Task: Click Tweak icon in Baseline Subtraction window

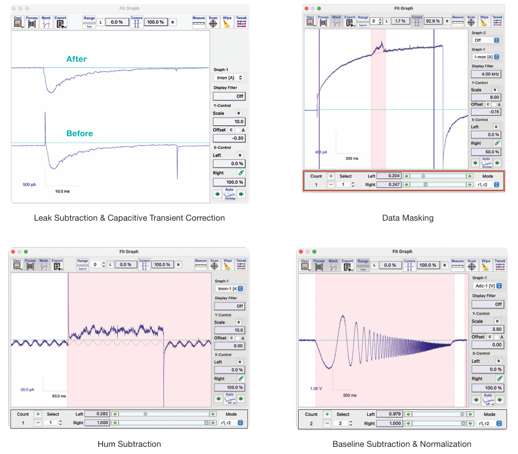Action: [x=500, y=265]
